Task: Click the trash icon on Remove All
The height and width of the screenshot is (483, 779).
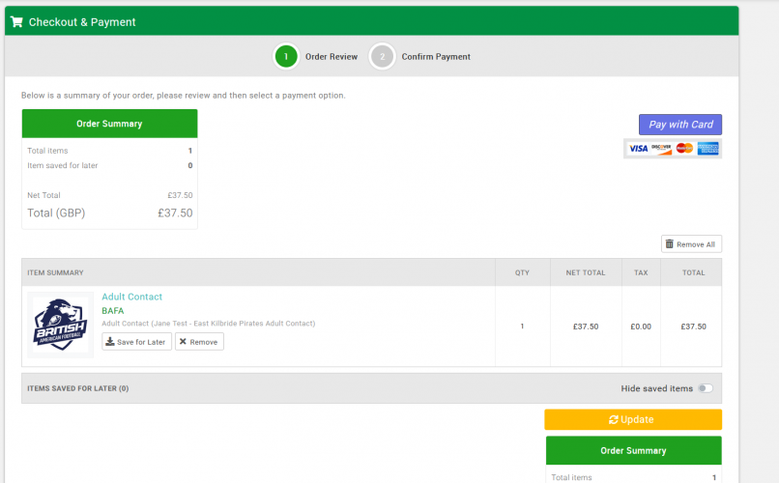Action: tap(670, 244)
